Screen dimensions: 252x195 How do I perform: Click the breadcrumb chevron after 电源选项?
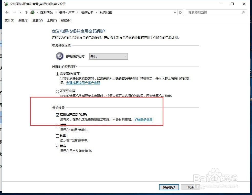click(x=97, y=12)
